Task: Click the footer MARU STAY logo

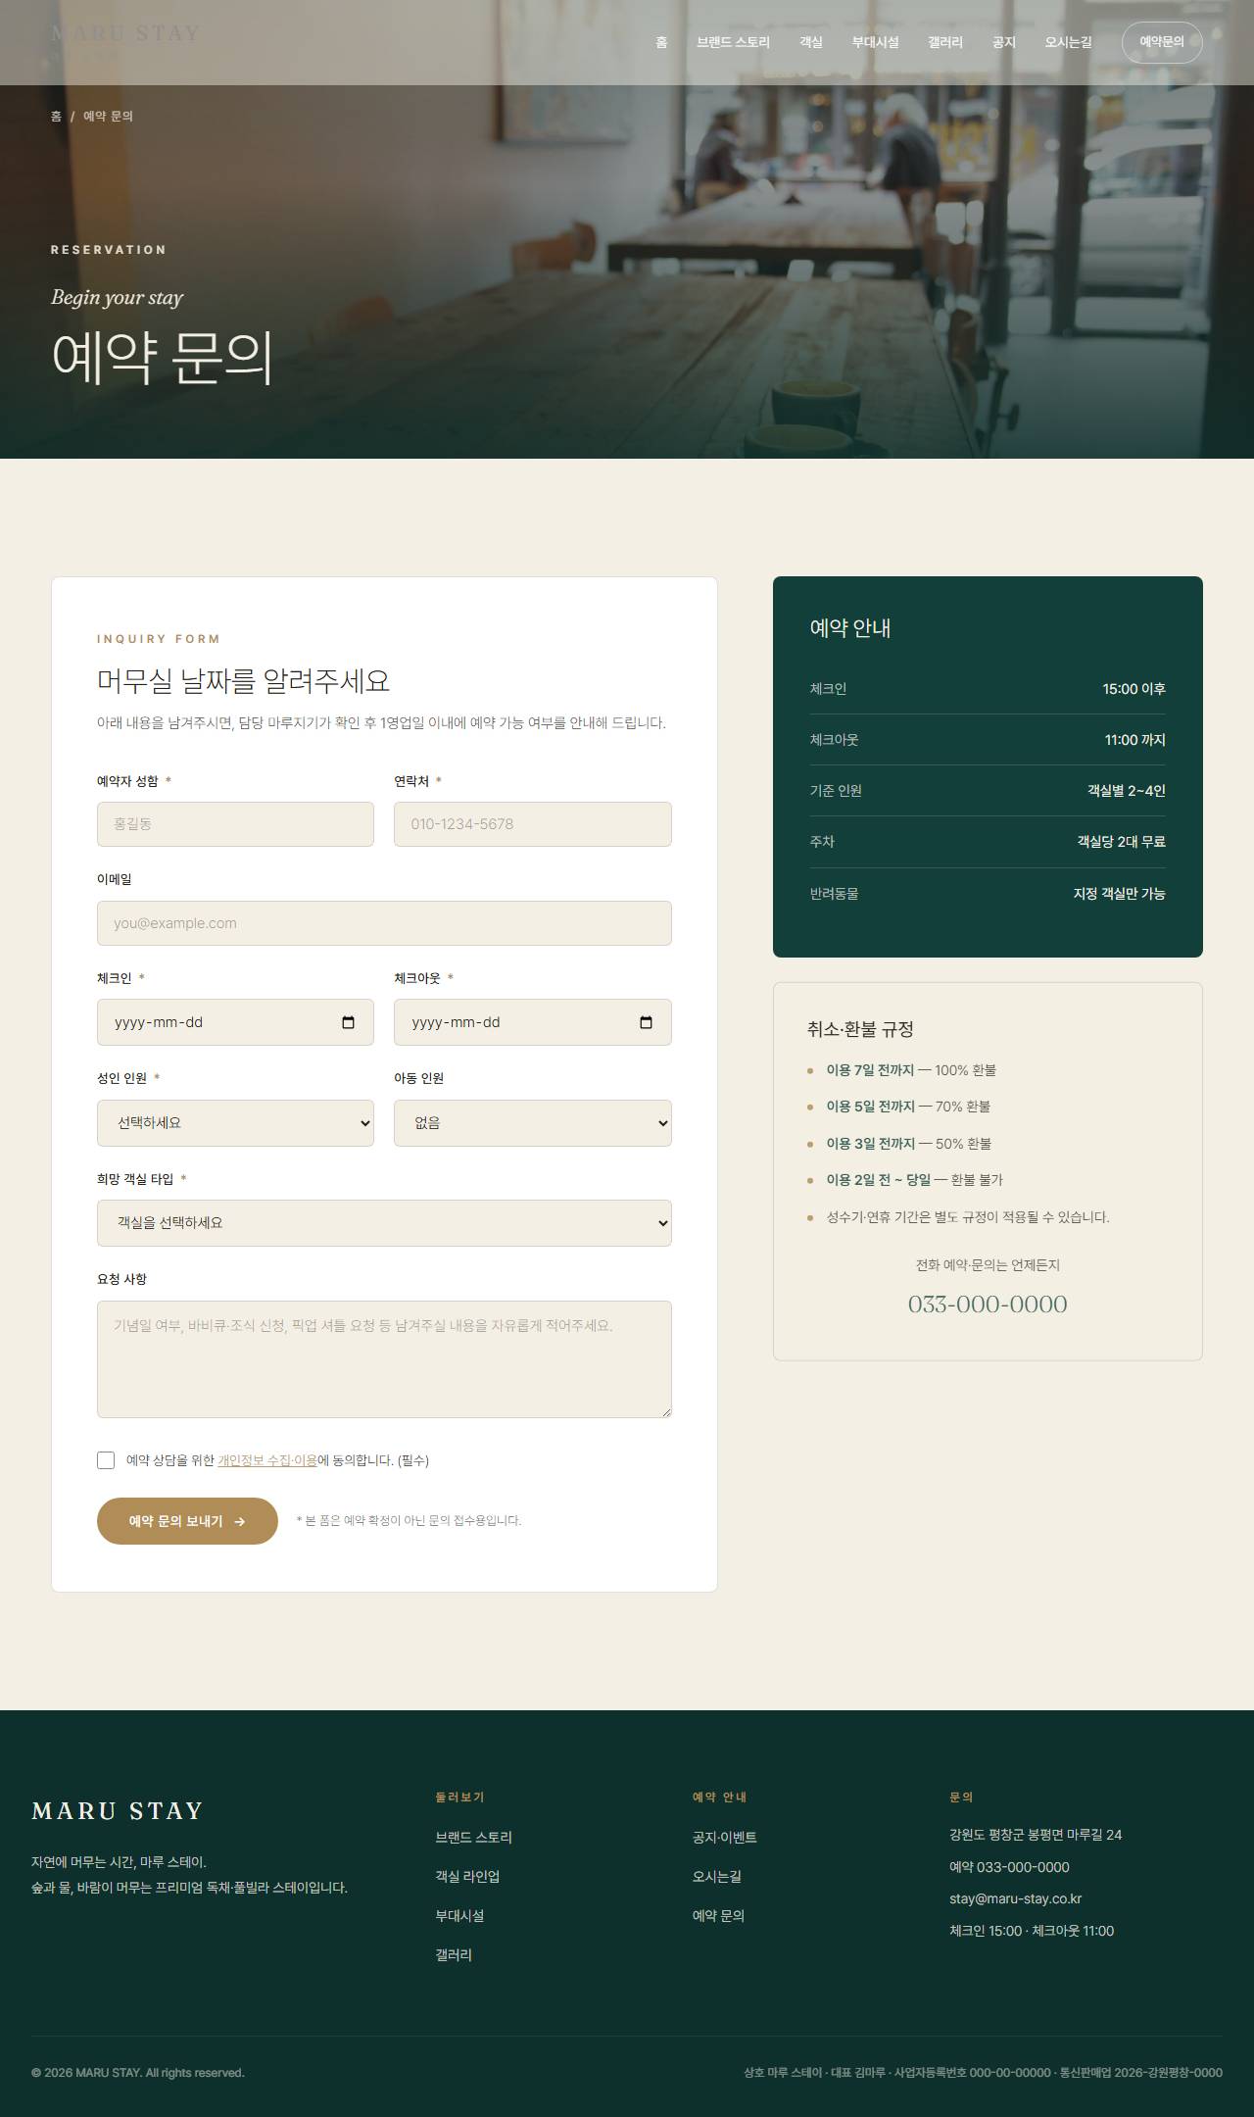Action: point(118,1811)
